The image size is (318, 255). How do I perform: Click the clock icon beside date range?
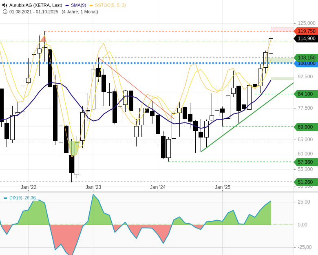click(x=5, y=11)
